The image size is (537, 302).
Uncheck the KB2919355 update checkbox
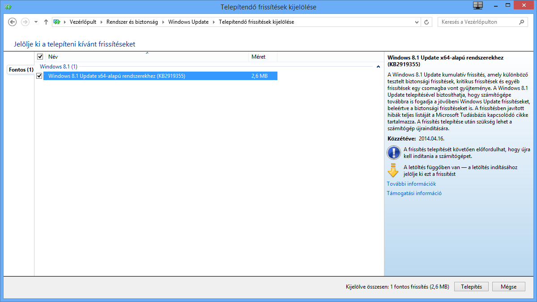[39, 76]
